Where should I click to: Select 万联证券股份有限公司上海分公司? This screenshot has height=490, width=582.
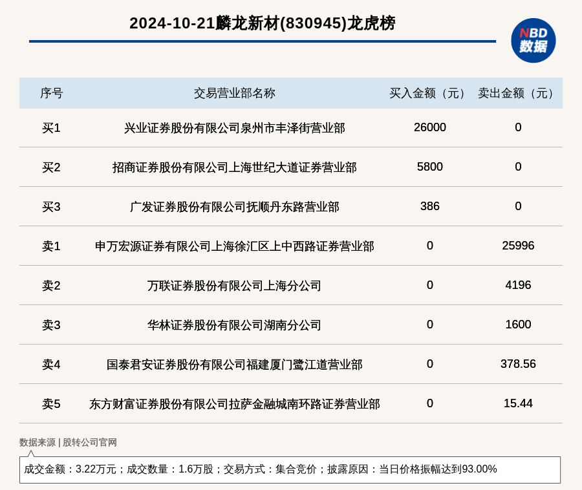pyautogui.click(x=234, y=286)
